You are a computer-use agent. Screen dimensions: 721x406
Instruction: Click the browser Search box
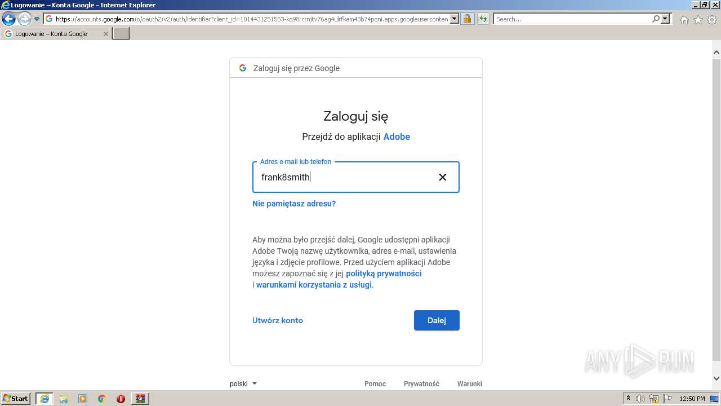pyautogui.click(x=572, y=19)
